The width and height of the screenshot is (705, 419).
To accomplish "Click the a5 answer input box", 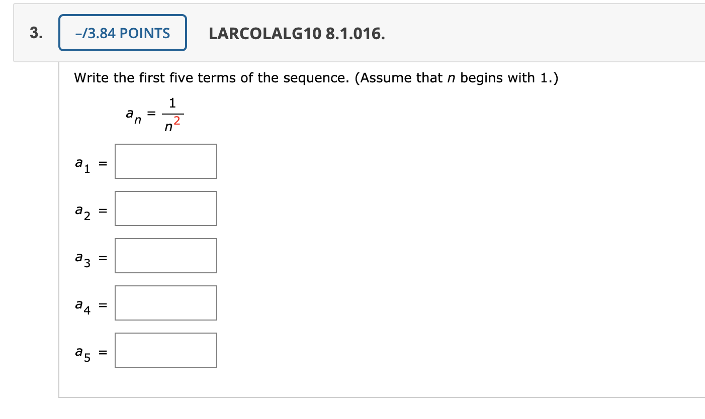I will 165,350.
